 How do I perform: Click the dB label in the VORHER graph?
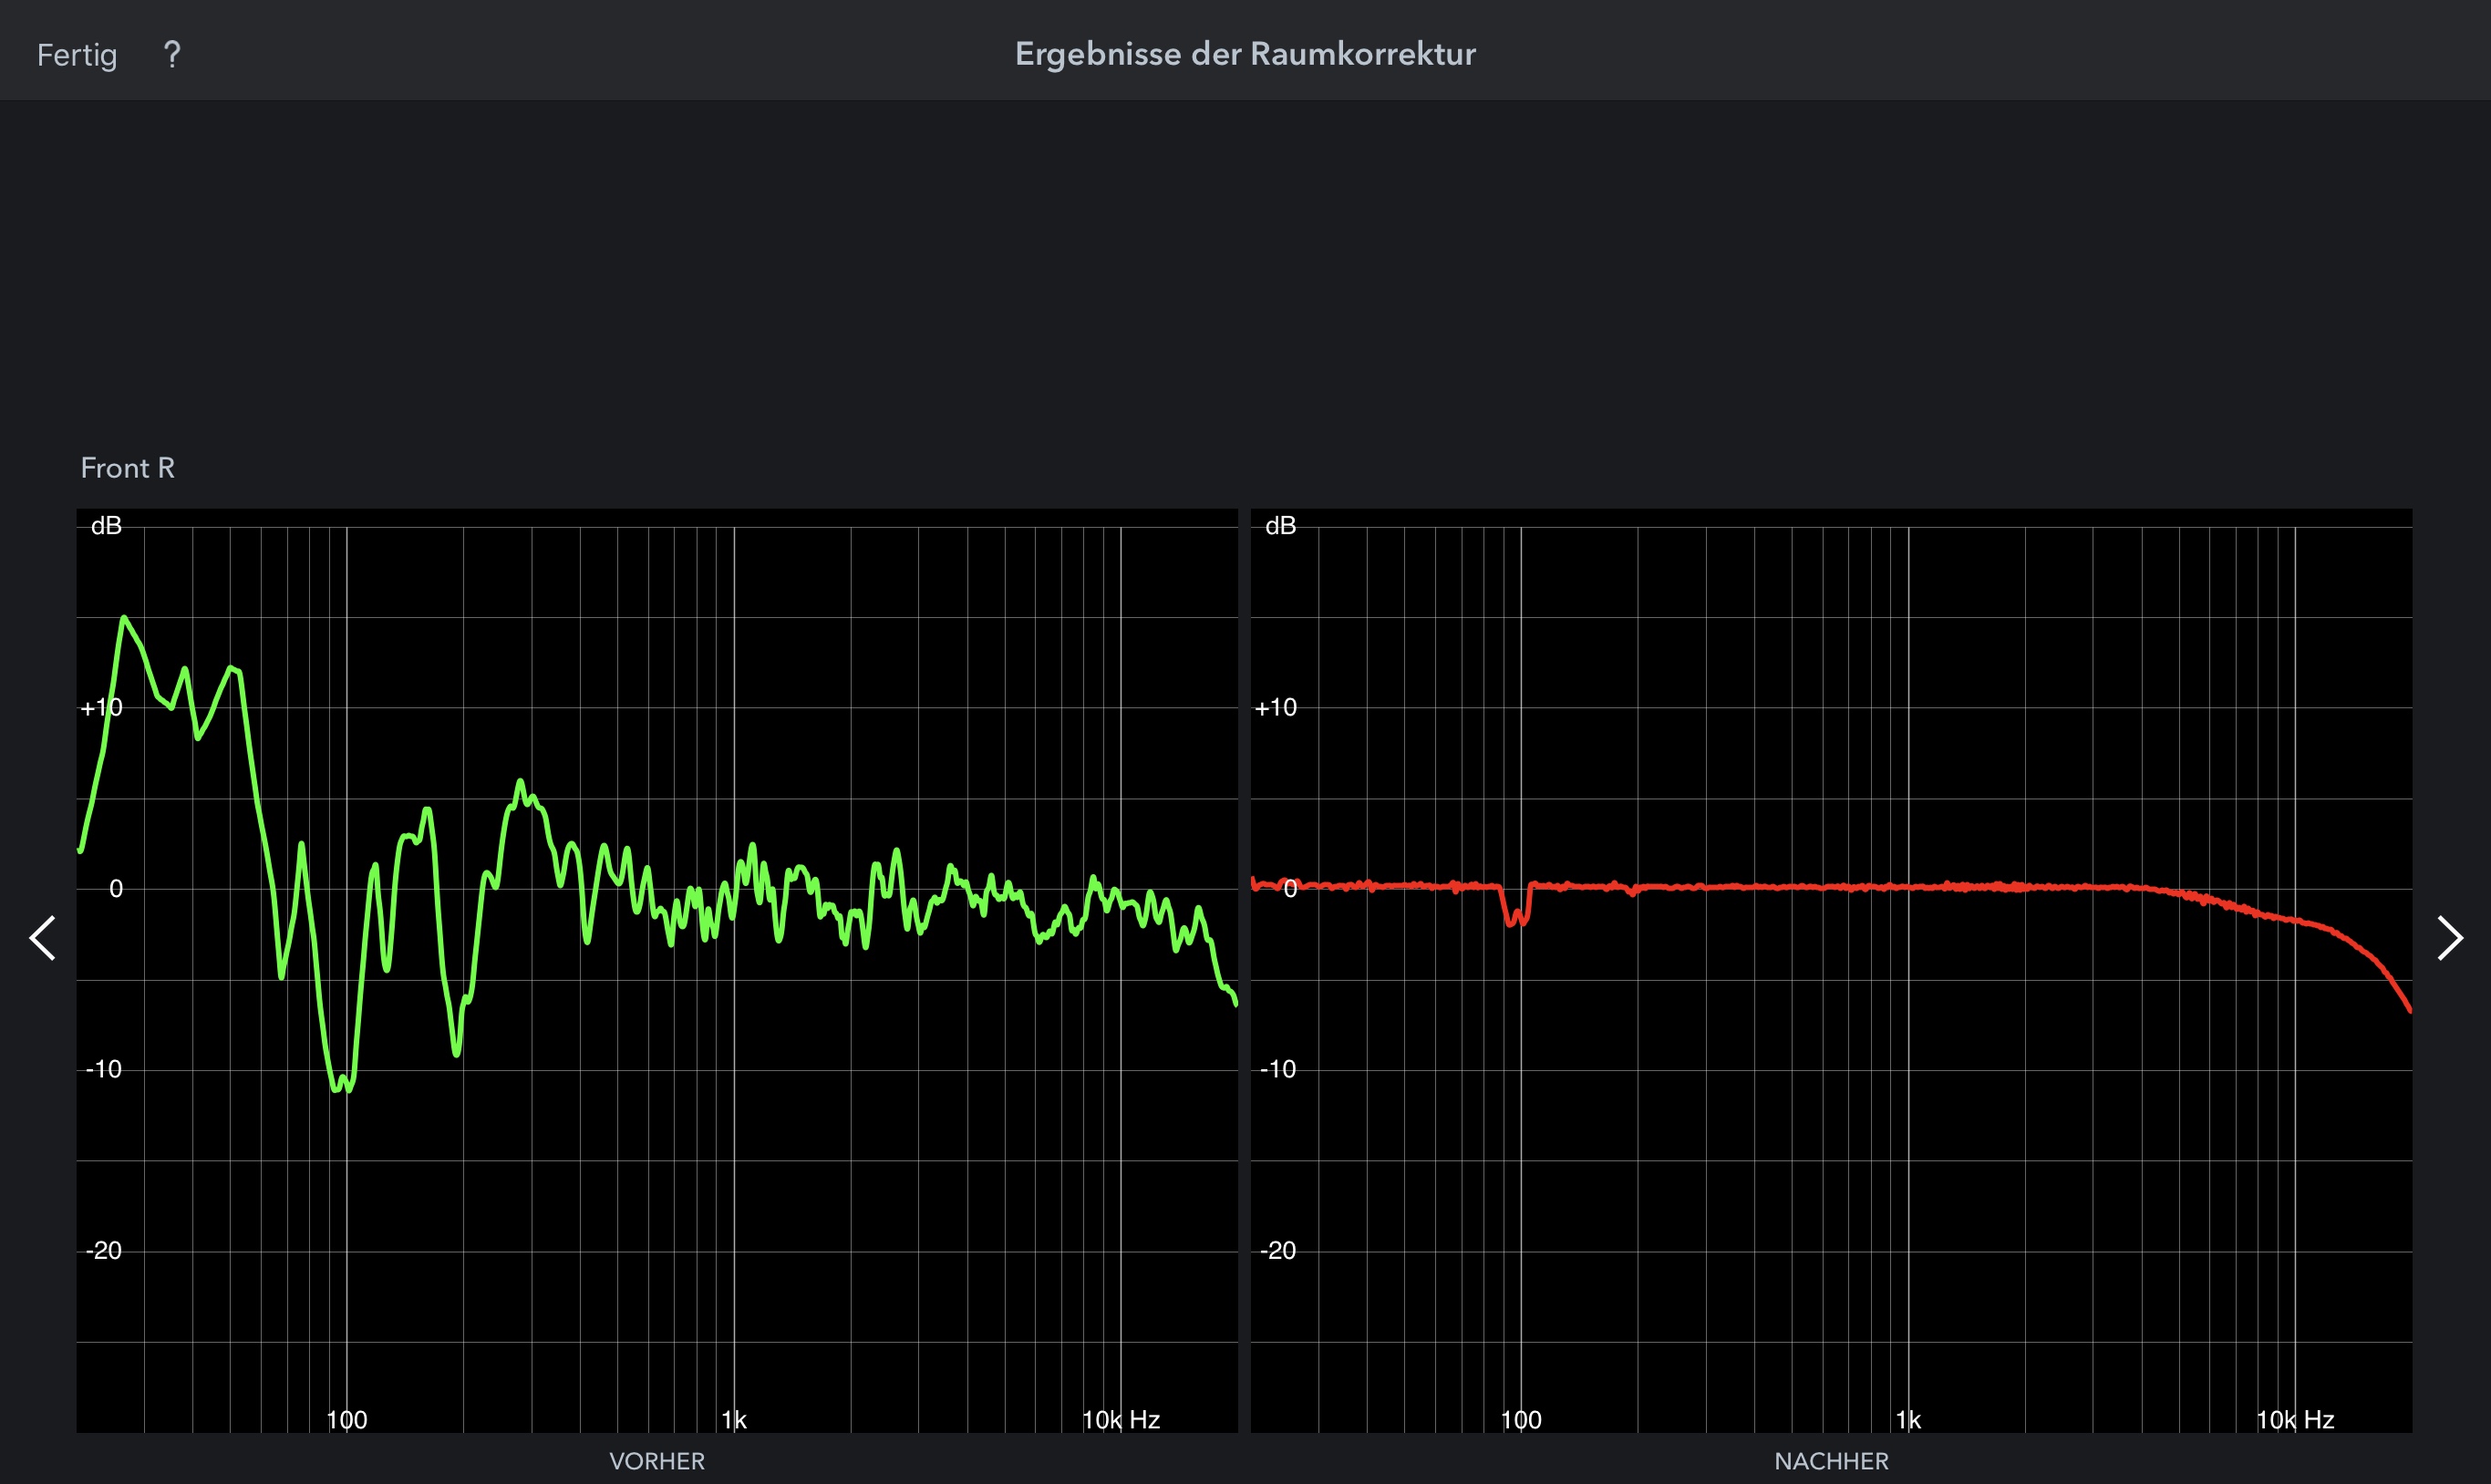[x=106, y=526]
